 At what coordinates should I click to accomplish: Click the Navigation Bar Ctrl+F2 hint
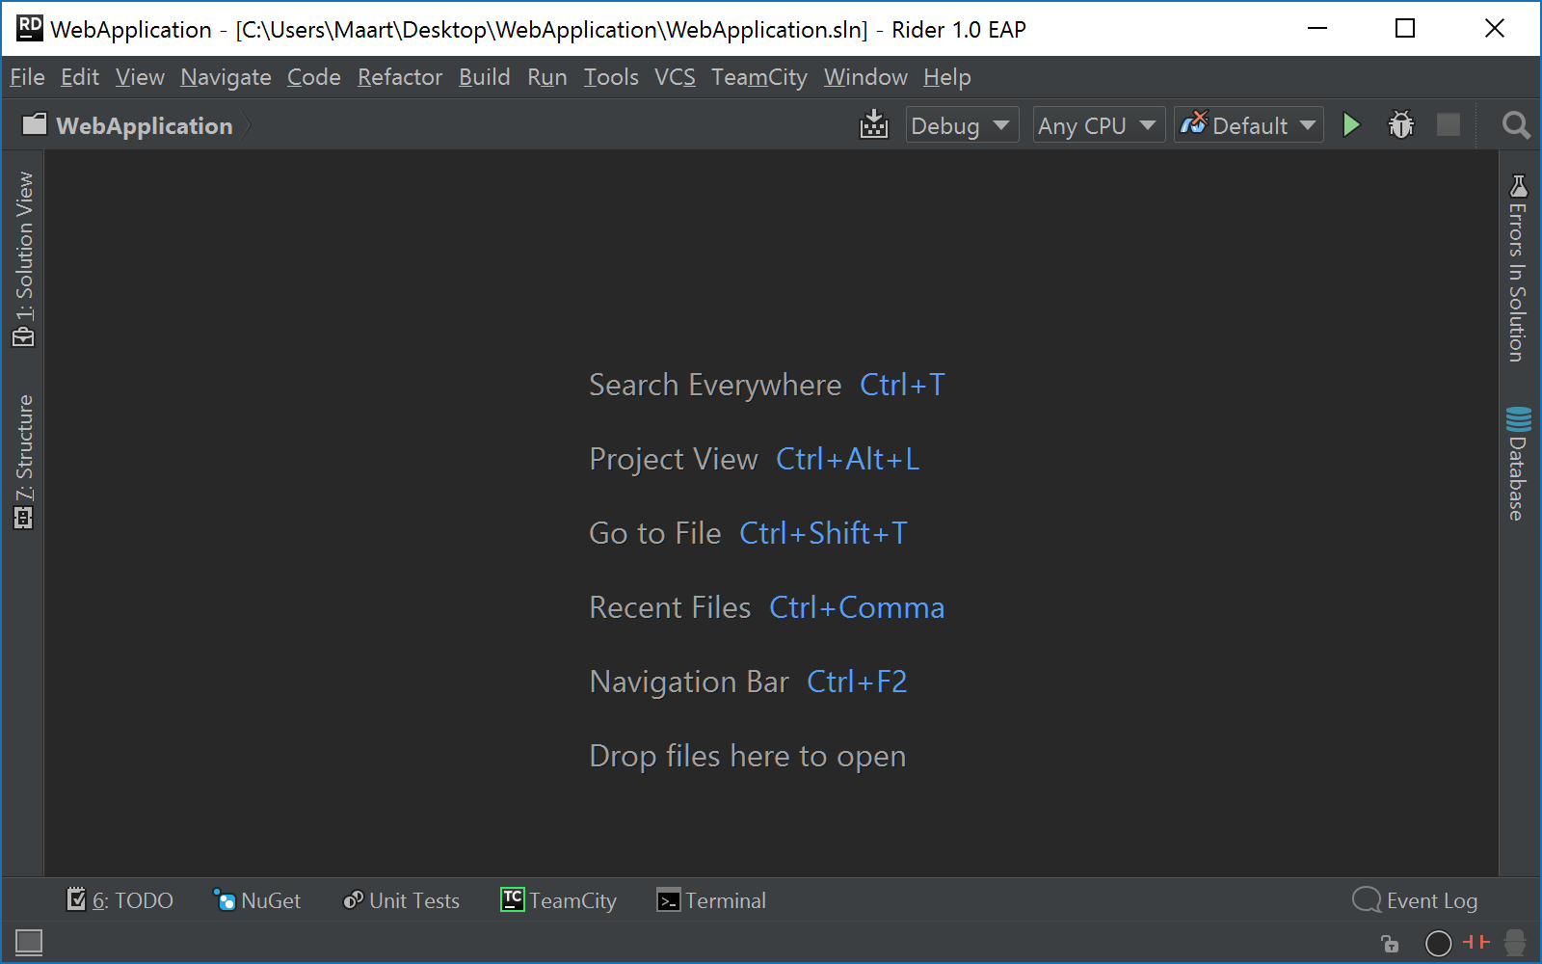pyautogui.click(x=749, y=682)
